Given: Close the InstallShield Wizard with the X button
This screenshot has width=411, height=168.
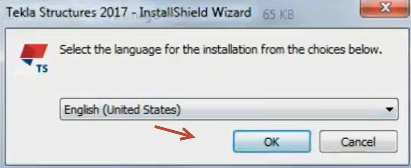Looking at the screenshot, I should point(385,8).
